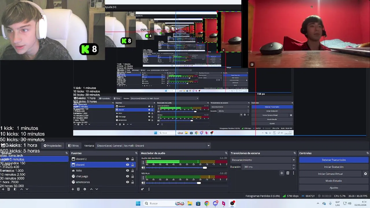This screenshot has width=370, height=208.
Task: Pop out the Fuentes panel
Action: (136, 153)
